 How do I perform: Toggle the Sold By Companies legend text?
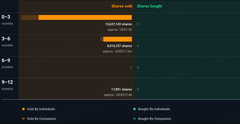point(42,119)
